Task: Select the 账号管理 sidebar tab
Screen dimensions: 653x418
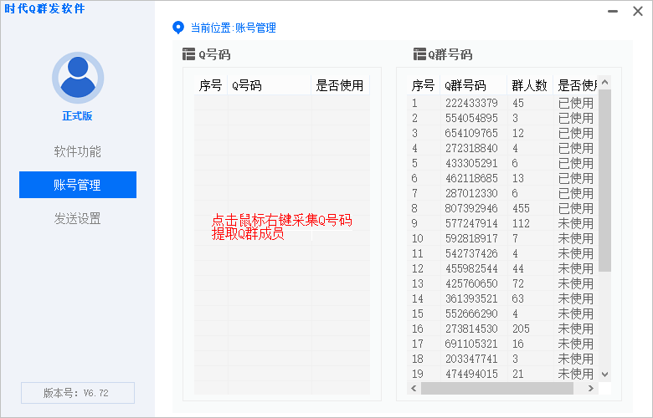Action: [78, 185]
